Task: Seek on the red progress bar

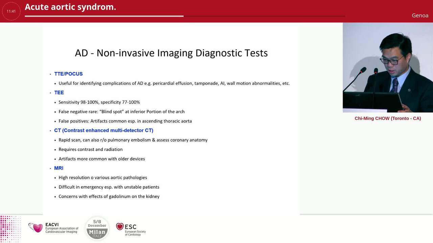Action: (185, 16)
